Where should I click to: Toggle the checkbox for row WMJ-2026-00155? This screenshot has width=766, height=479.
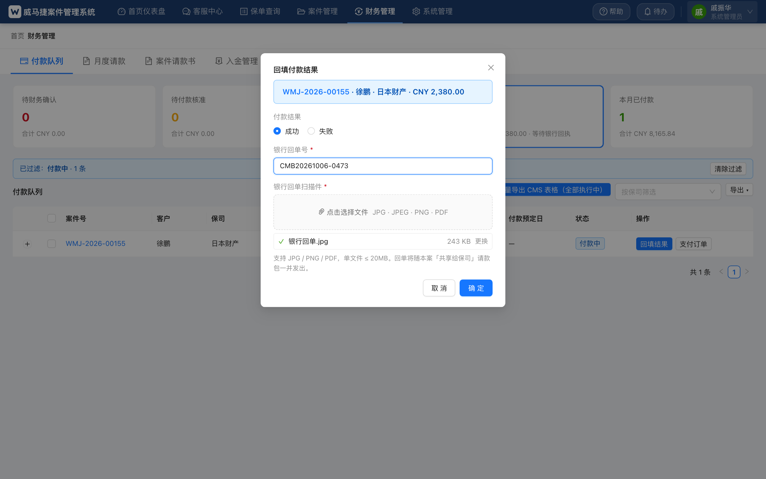point(52,244)
